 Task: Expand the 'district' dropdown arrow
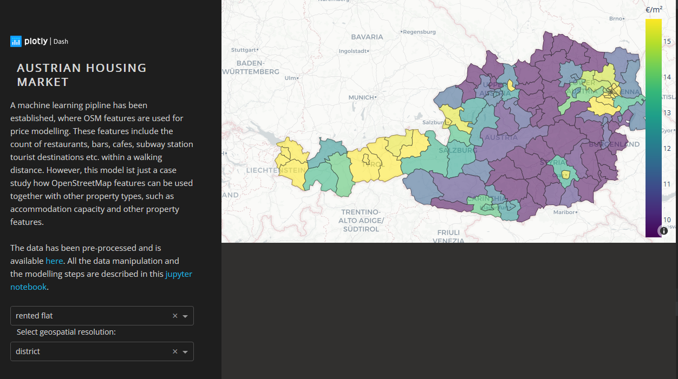tap(185, 352)
